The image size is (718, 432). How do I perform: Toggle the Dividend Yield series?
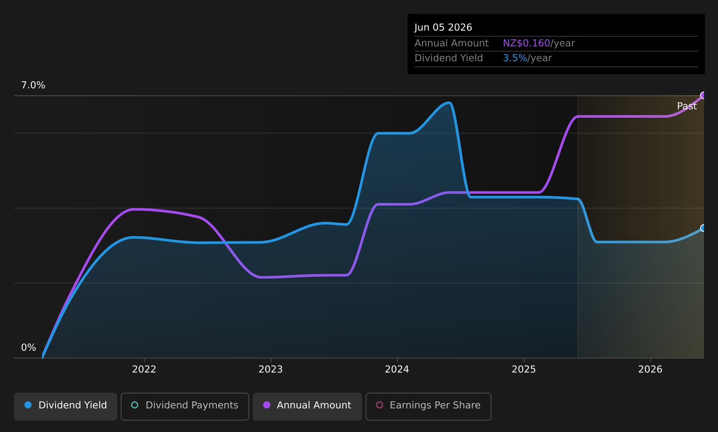pos(66,407)
